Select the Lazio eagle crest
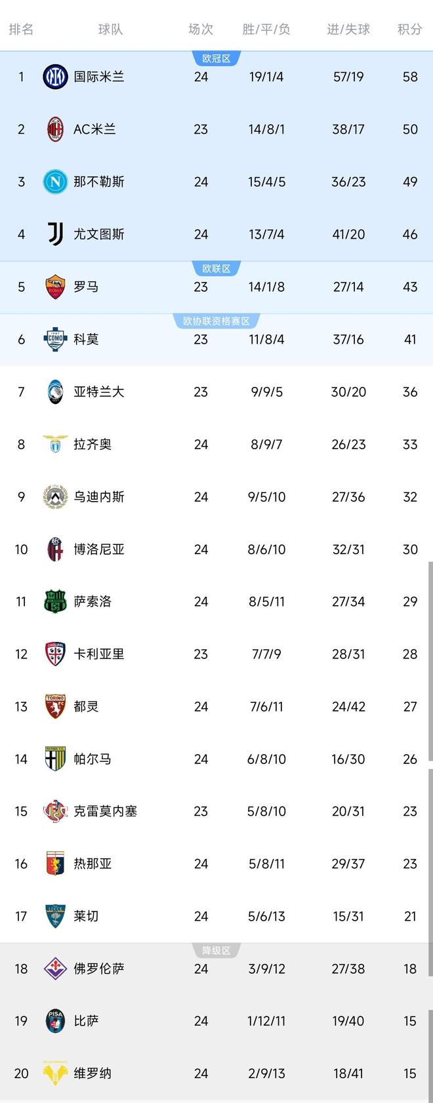 point(55,444)
